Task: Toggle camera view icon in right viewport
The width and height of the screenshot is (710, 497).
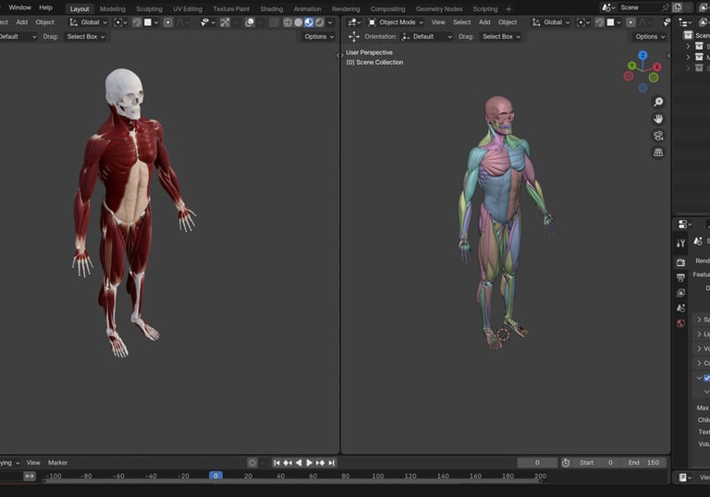Action: coord(658,136)
